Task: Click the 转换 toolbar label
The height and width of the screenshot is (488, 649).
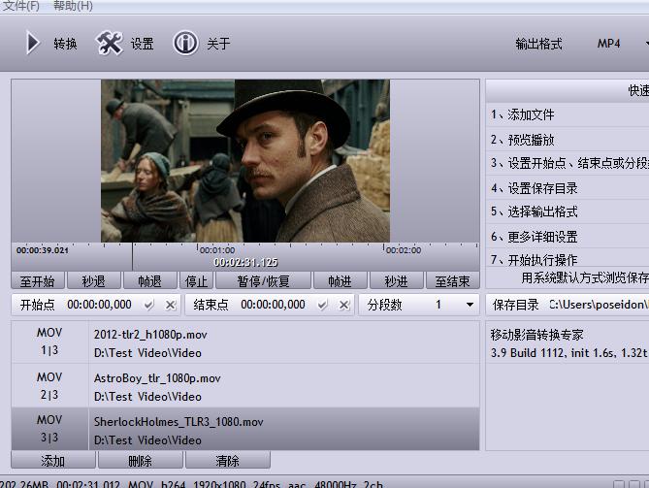Action: (65, 44)
